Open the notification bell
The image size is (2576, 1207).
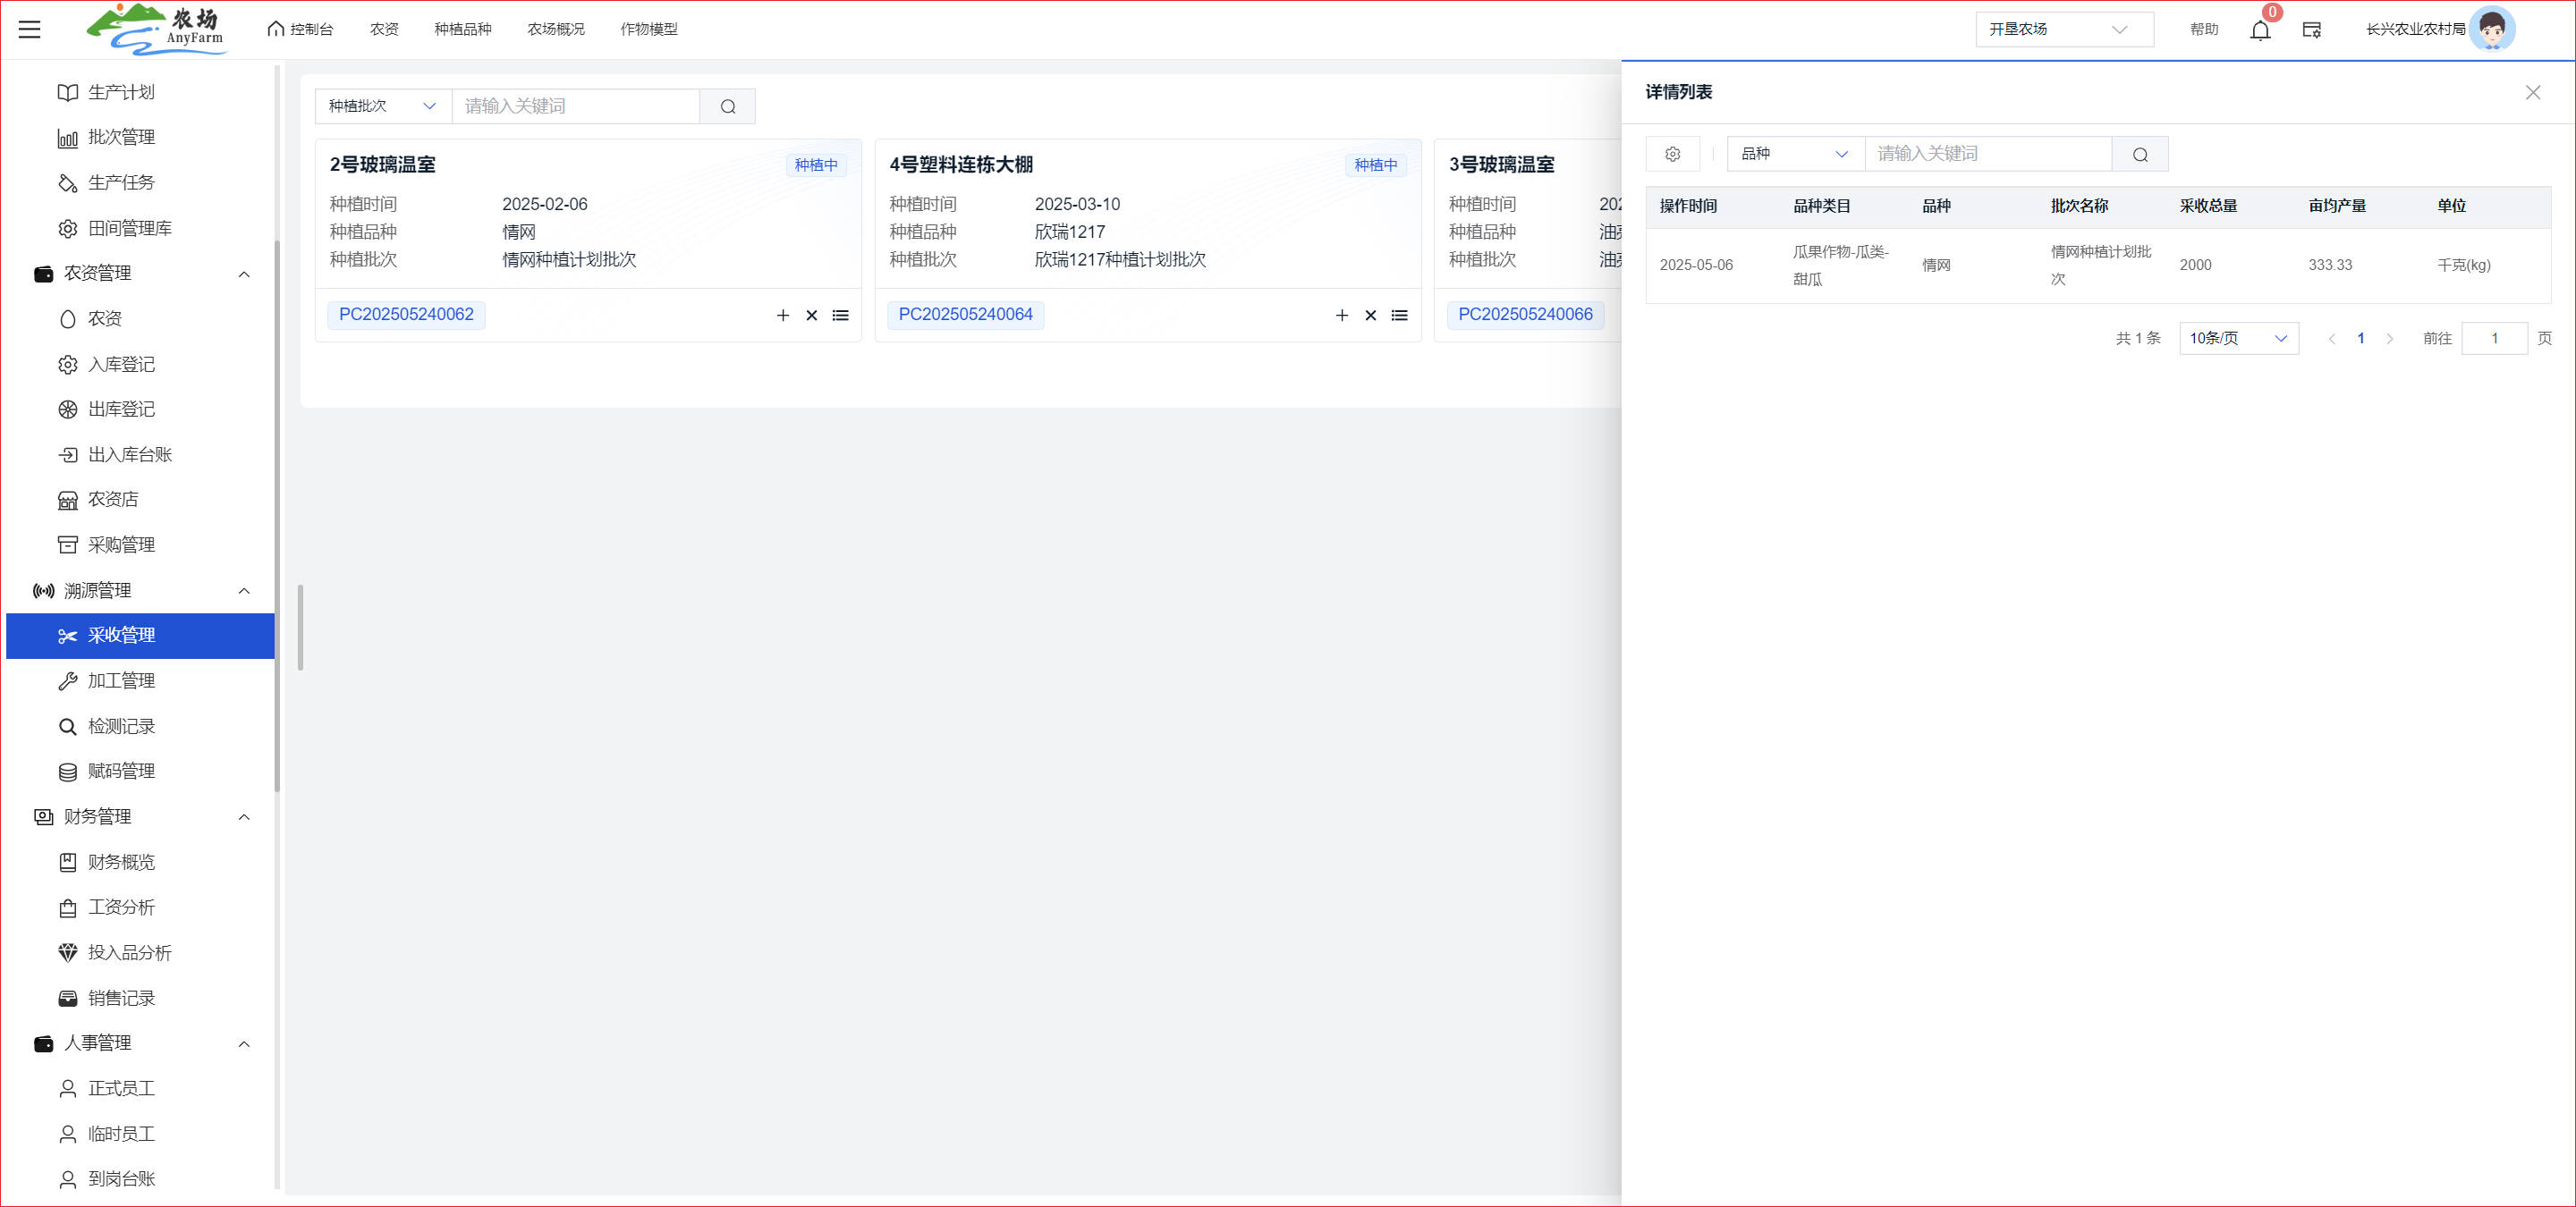click(x=2260, y=30)
